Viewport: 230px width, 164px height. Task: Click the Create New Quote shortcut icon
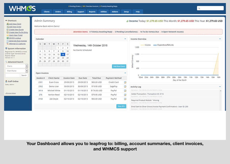click(8, 29)
